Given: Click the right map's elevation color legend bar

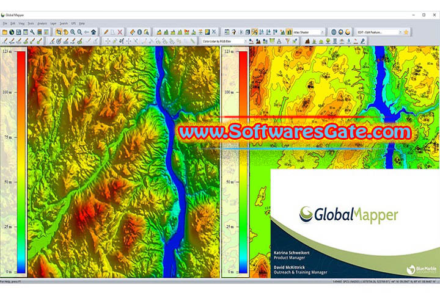Looking at the screenshot, I should [x=243, y=162].
